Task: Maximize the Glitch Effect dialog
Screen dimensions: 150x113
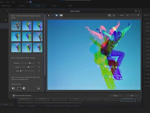Action: [x=136, y=11]
